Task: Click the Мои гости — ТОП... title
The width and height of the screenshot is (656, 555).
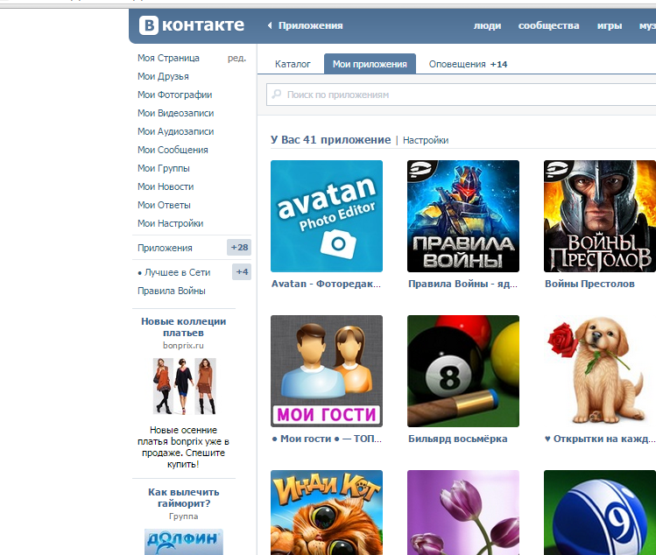Action: [x=327, y=439]
